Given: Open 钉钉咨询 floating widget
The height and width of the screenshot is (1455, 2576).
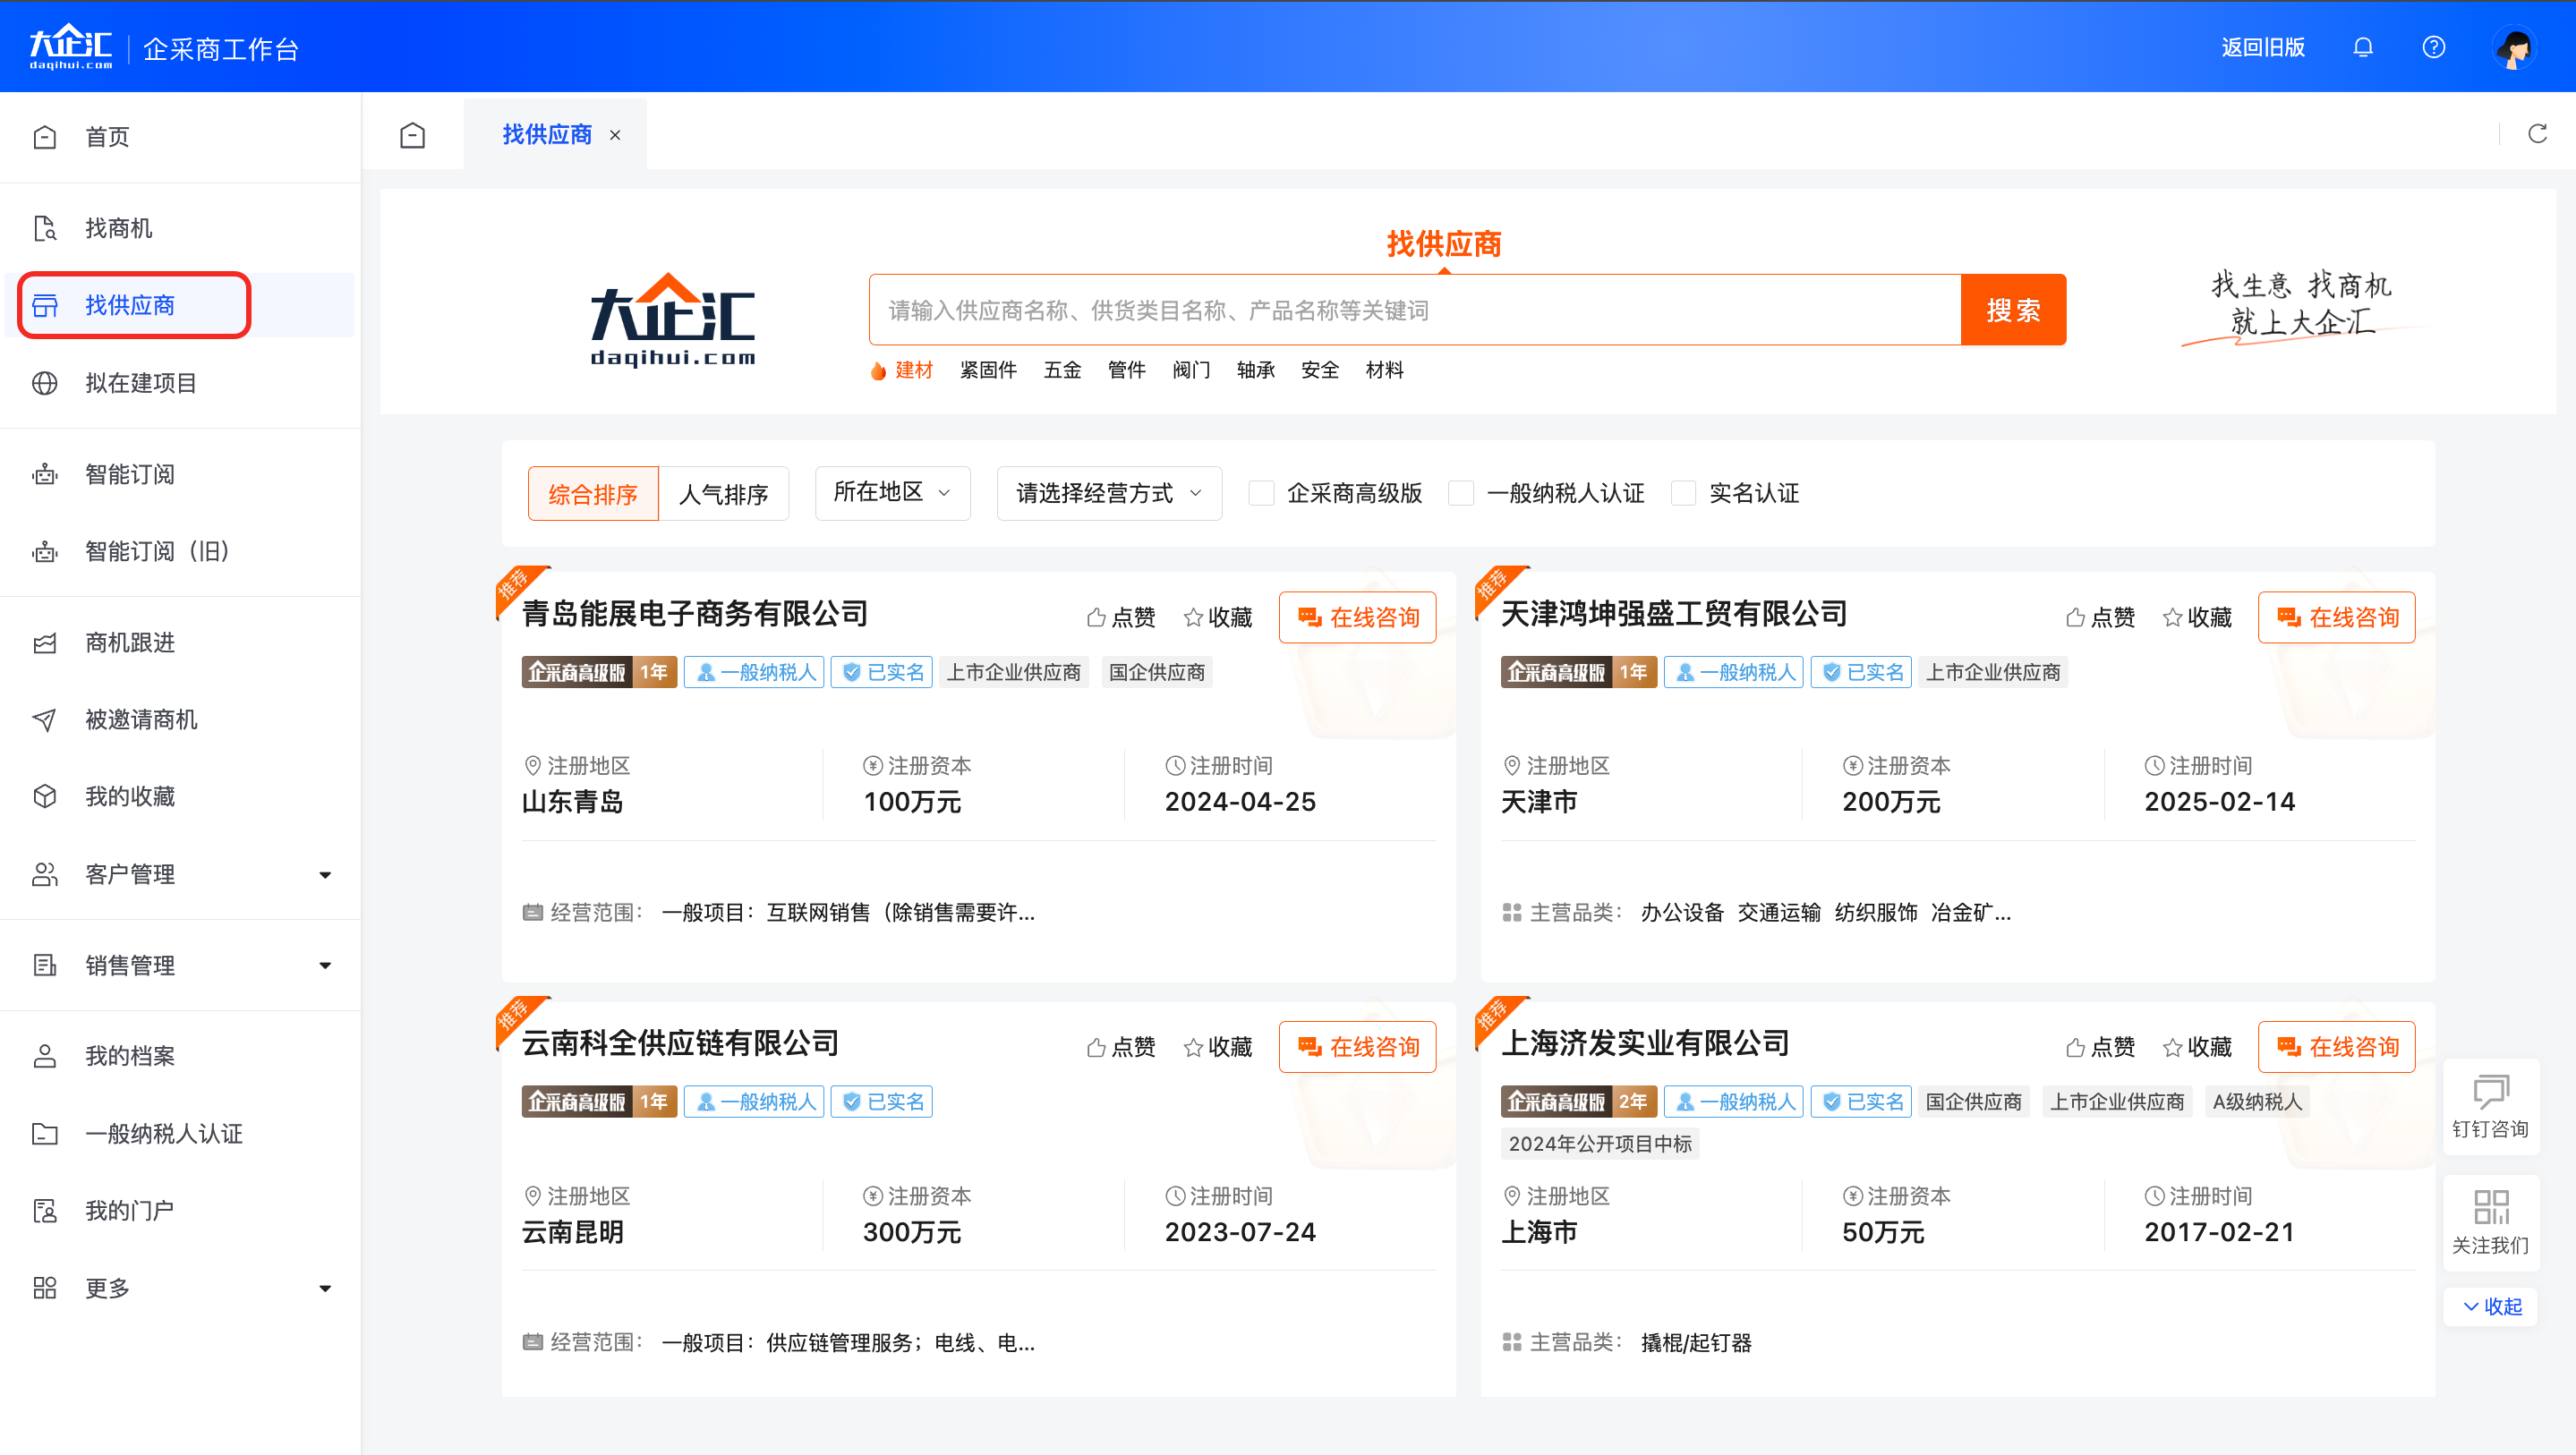Looking at the screenshot, I should pos(2490,1107).
